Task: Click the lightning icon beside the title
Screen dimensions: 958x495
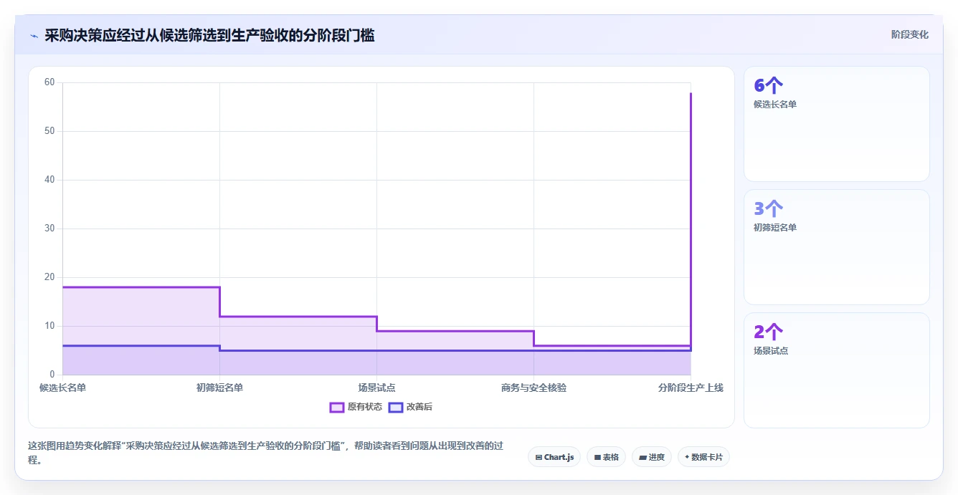Action: 34,36
